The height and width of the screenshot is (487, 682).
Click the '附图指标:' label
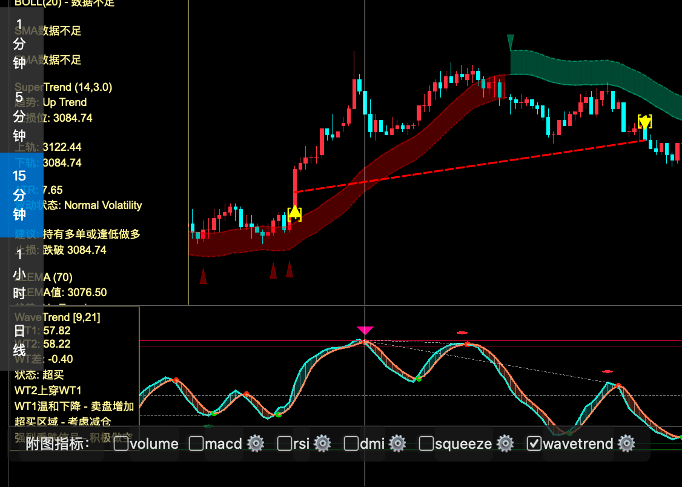point(58,443)
